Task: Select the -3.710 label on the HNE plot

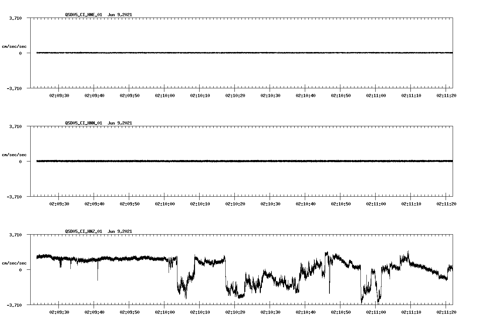Action: [x=14, y=88]
